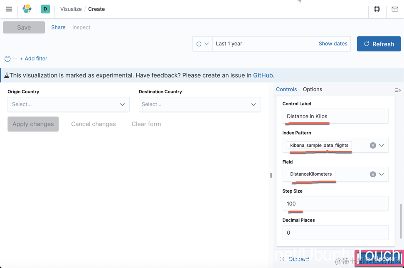
Task: Expand the Origin Country select dropdown
Action: 69,104
